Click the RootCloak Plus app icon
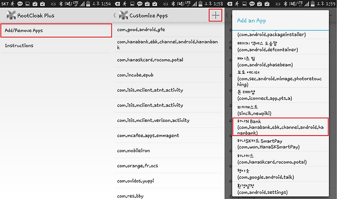This screenshot has width=337, height=199. point(11,15)
